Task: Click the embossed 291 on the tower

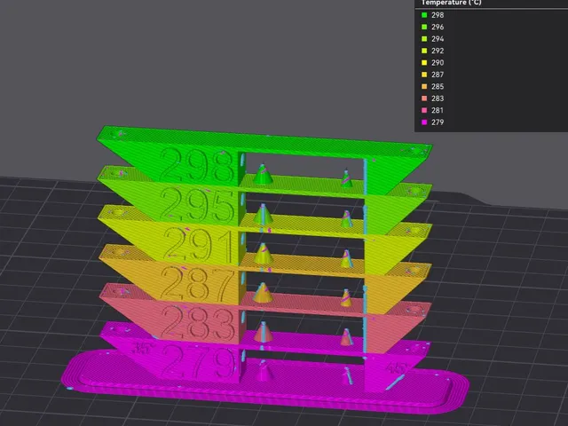Action: pos(199,245)
